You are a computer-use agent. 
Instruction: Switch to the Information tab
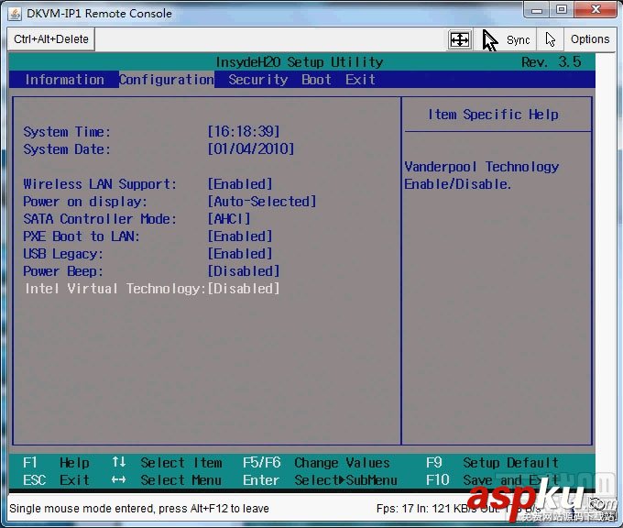tap(64, 80)
